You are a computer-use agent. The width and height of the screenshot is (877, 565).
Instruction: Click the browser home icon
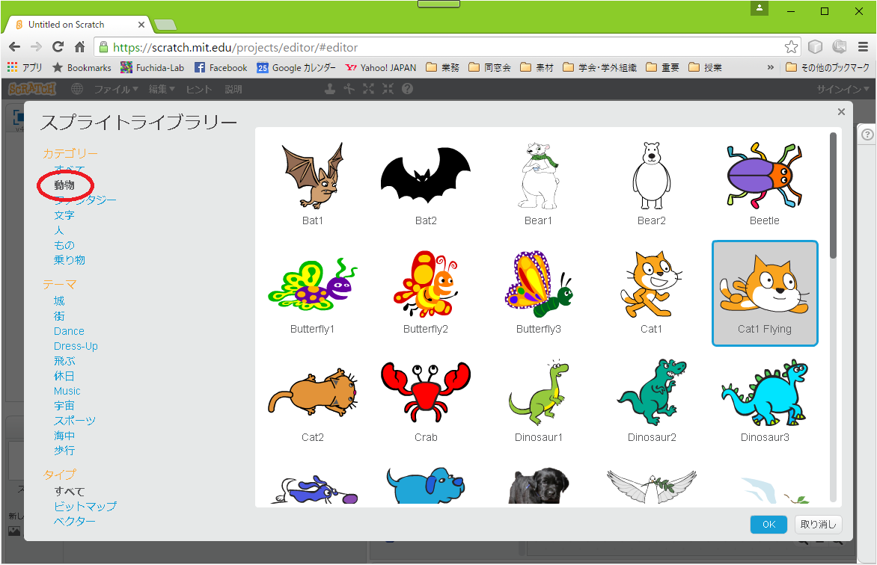coord(79,47)
